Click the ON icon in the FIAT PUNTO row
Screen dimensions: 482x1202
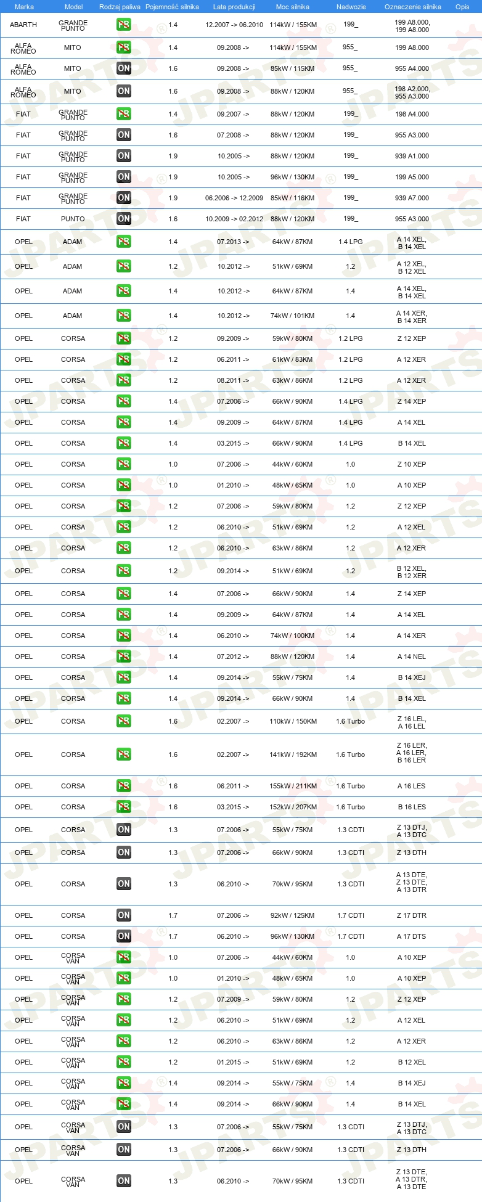(x=124, y=219)
